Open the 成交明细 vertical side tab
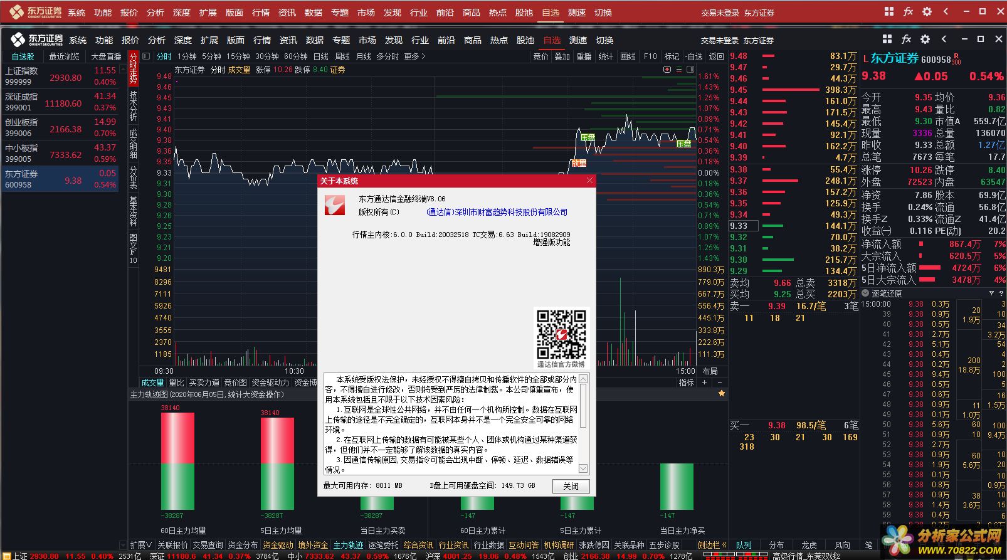The height and width of the screenshot is (560, 1007). [133, 144]
